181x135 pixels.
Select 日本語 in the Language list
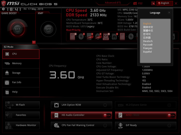coord(147,38)
